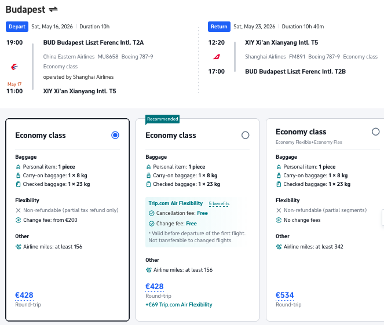Click the non-refundable X icon in third card
The height and width of the screenshot is (325, 384).
pos(279,210)
